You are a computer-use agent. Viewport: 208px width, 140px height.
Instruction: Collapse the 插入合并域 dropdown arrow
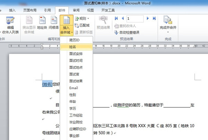click(x=66, y=32)
